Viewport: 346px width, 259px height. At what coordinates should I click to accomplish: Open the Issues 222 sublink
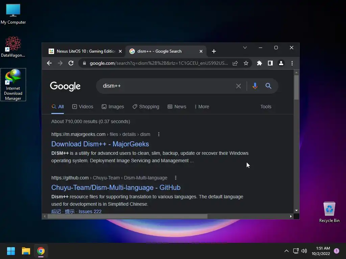click(x=90, y=211)
